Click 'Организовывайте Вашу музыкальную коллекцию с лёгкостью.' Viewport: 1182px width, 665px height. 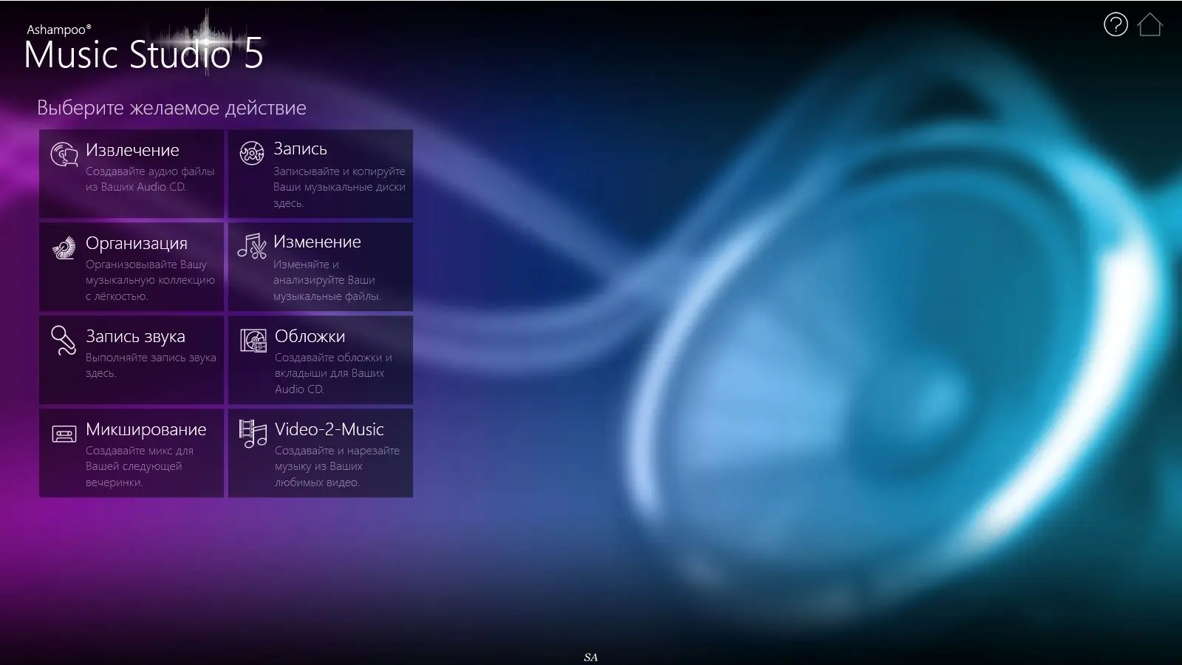(x=150, y=280)
